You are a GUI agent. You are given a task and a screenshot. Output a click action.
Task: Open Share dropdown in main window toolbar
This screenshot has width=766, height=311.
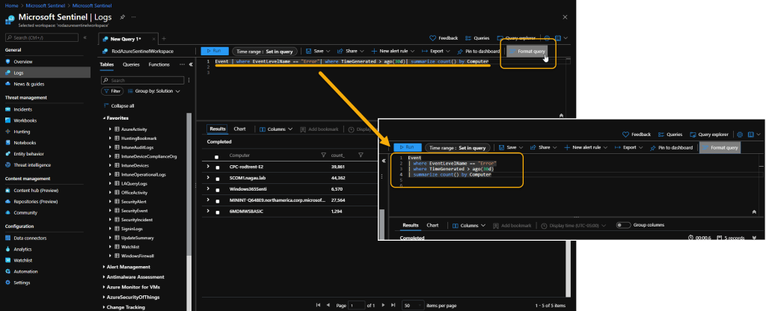pyautogui.click(x=352, y=52)
